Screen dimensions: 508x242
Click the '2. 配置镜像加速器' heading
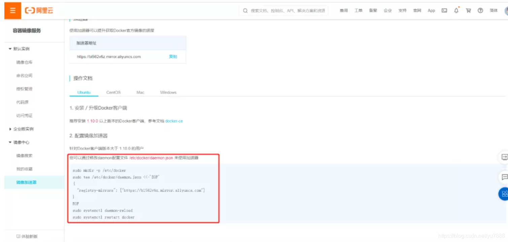click(x=89, y=136)
